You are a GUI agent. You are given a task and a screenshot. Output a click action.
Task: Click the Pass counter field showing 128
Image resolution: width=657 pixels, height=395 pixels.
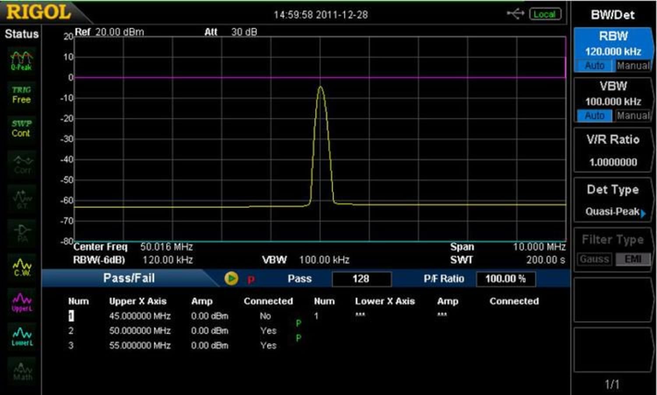[x=361, y=279]
